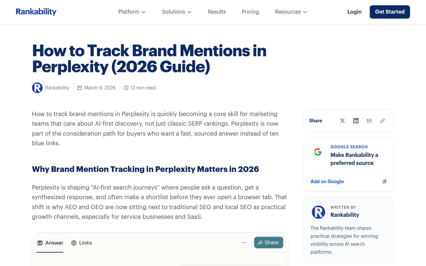The width and height of the screenshot is (426, 266).
Task: Click the Rankability logo in Written By card
Action: coord(318,212)
